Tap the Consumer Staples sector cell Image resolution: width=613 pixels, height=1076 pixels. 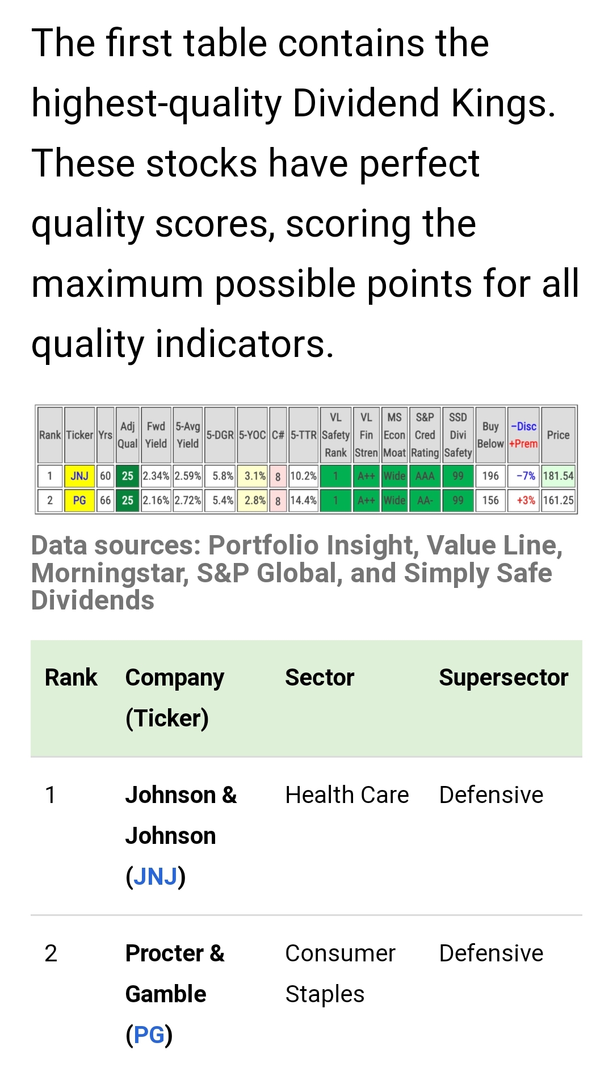[x=340, y=974]
